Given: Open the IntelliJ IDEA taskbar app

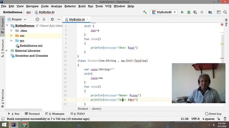Looking at the screenshot, I should 14,125.
